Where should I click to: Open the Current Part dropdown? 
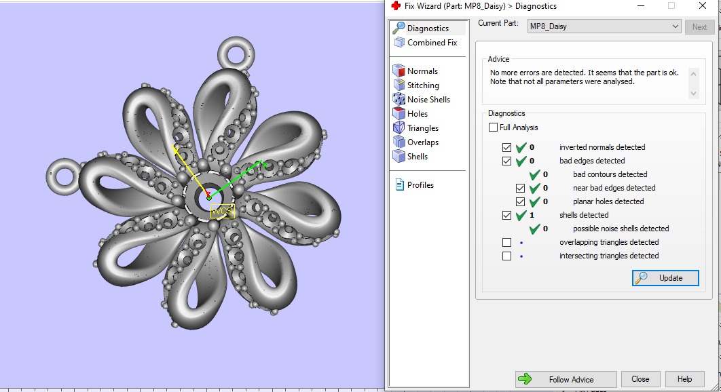[604, 26]
